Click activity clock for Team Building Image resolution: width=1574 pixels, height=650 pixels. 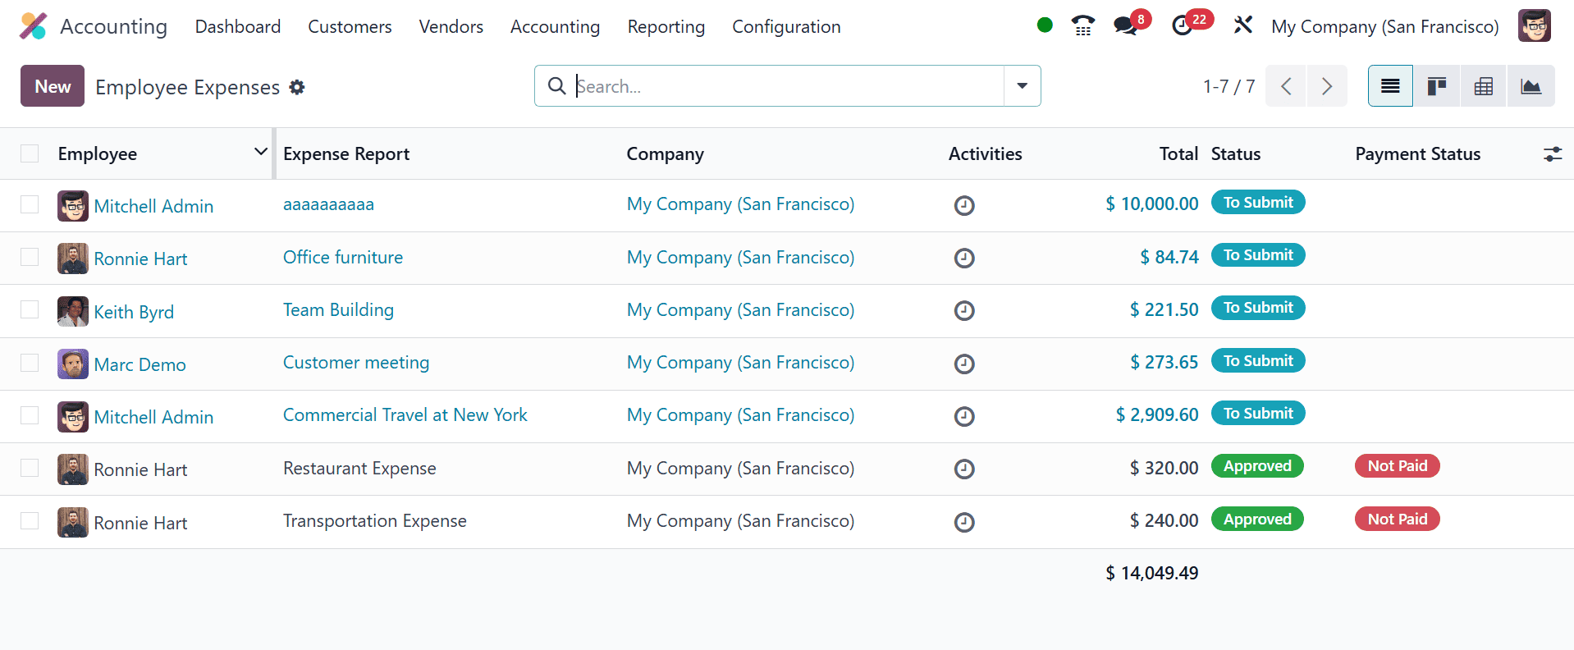[x=964, y=311]
